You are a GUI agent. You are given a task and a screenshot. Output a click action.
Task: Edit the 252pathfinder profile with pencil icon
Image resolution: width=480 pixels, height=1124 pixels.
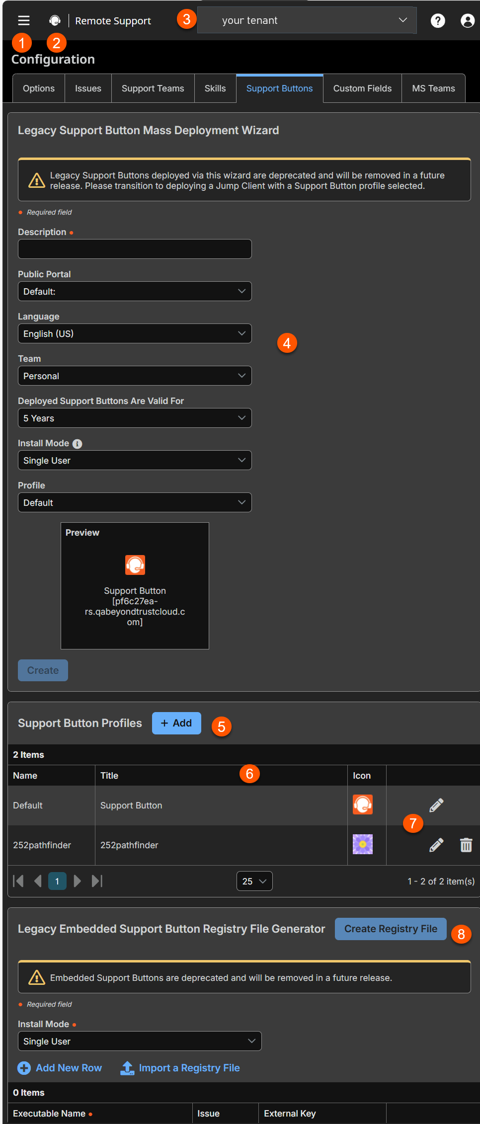(x=436, y=845)
